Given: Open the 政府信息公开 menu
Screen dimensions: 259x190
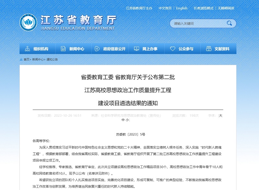Looking at the screenshot, I should click(x=114, y=49).
